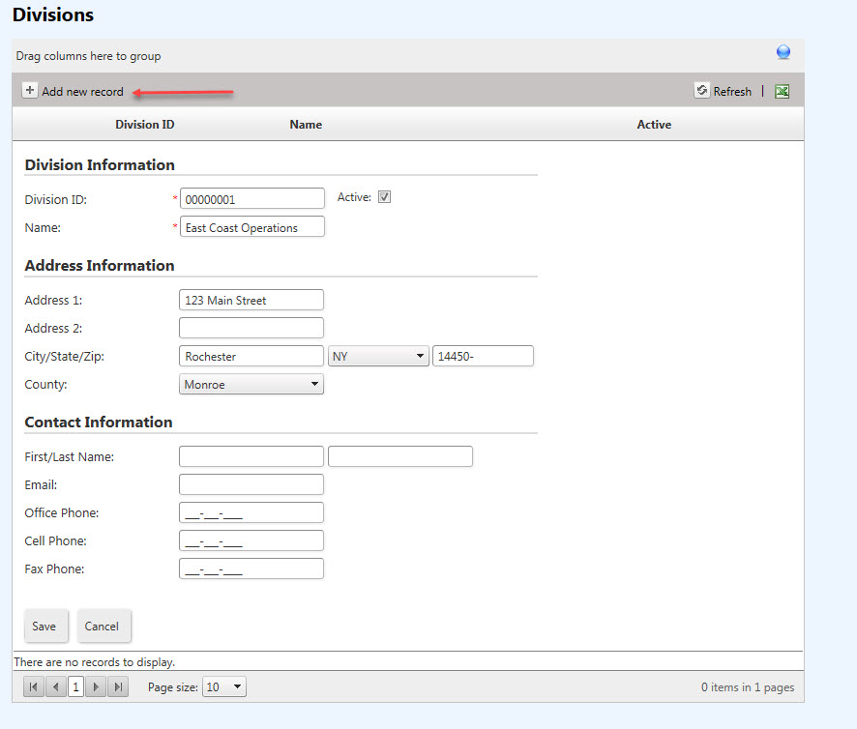This screenshot has width=857, height=729.
Task: Click the Add new record plus icon
Action: [30, 91]
